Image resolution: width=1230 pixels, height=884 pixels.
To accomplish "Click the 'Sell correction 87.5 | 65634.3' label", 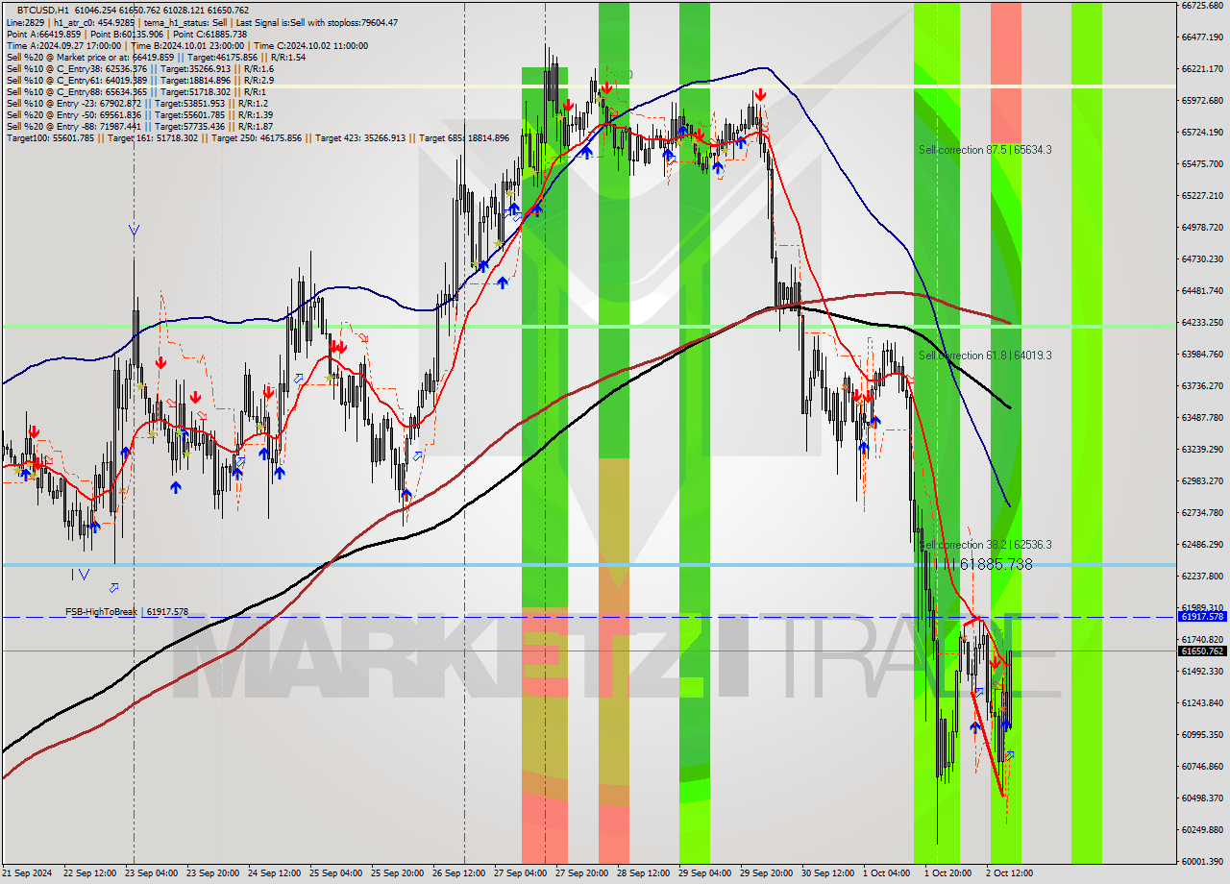I will pyautogui.click(x=986, y=149).
